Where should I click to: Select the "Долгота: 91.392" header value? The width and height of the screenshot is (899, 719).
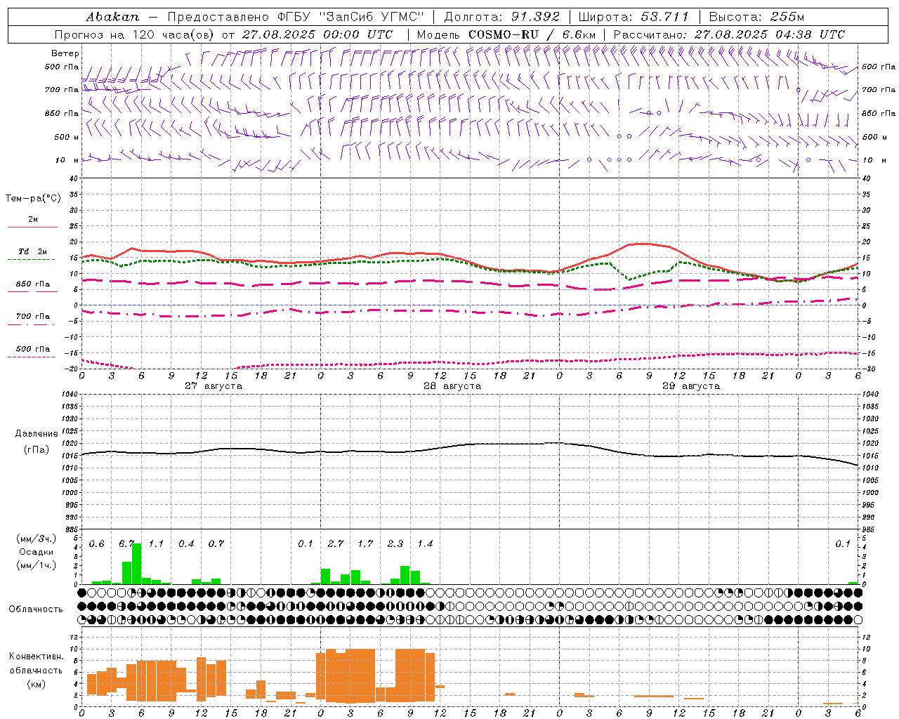point(502,17)
